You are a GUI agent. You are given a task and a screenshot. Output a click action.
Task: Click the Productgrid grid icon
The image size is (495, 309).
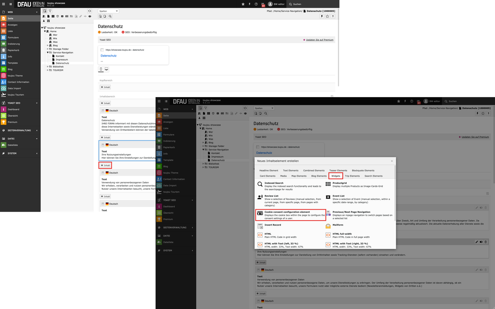pyautogui.click(x=328, y=184)
